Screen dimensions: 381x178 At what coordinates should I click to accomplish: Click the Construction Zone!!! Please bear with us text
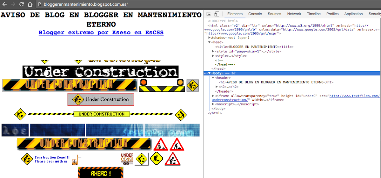(52, 159)
